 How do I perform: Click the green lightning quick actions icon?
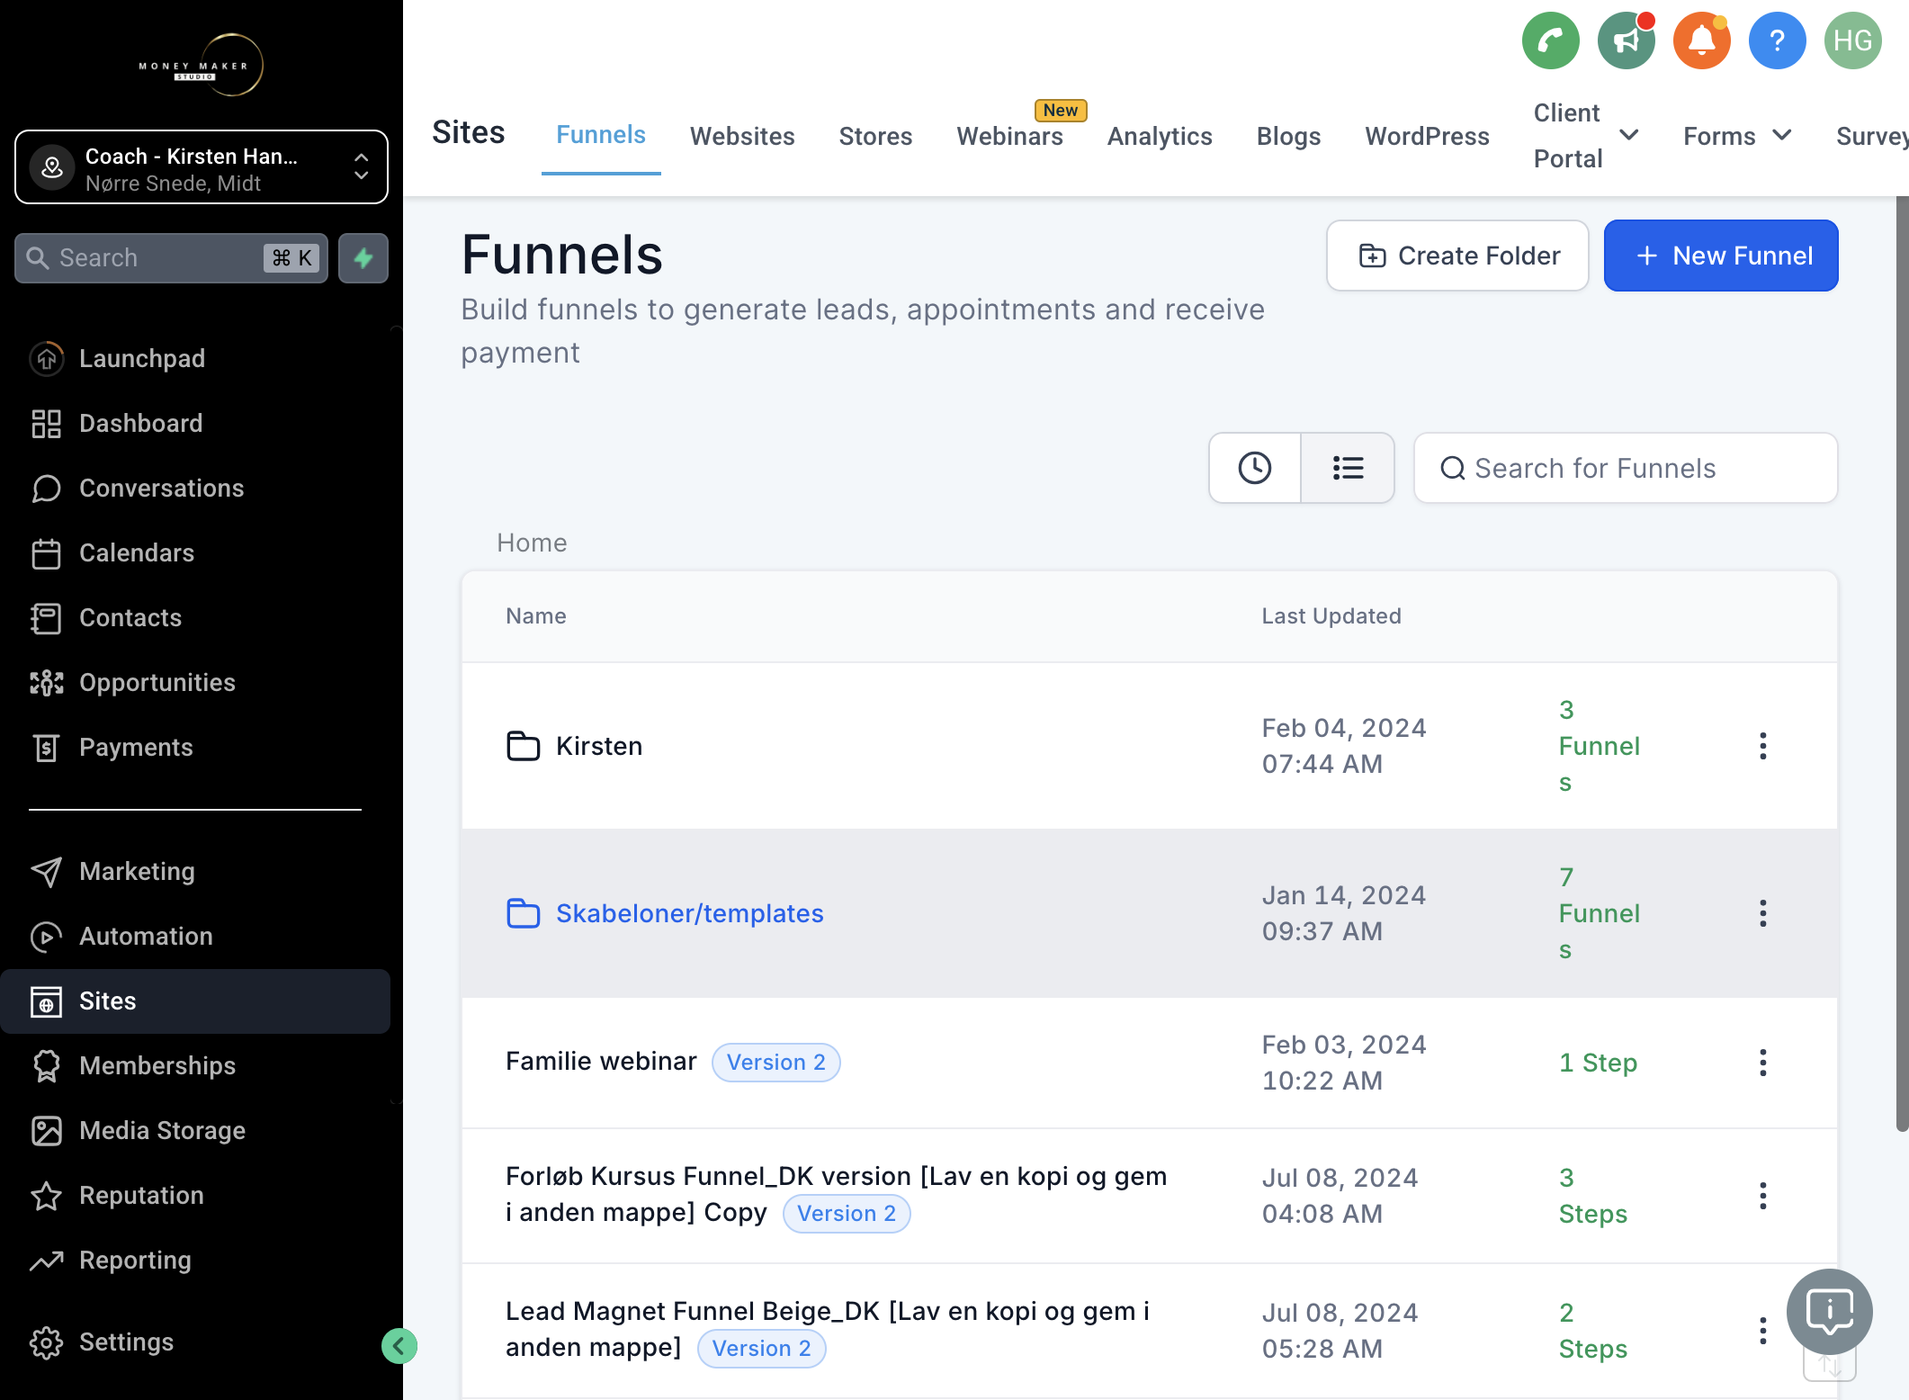(x=363, y=258)
